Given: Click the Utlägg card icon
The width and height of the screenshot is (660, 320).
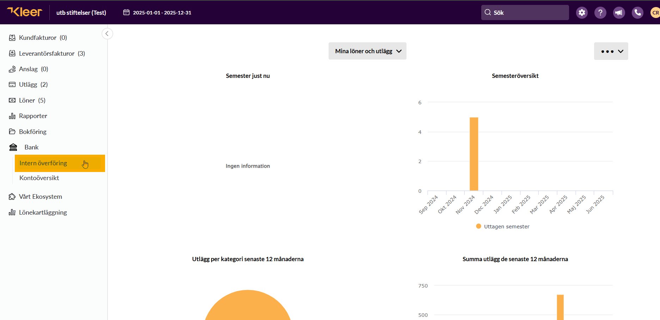Looking at the screenshot, I should click(x=12, y=85).
